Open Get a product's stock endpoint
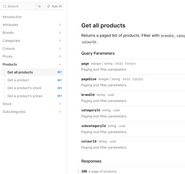 pyautogui.click(x=24, y=88)
